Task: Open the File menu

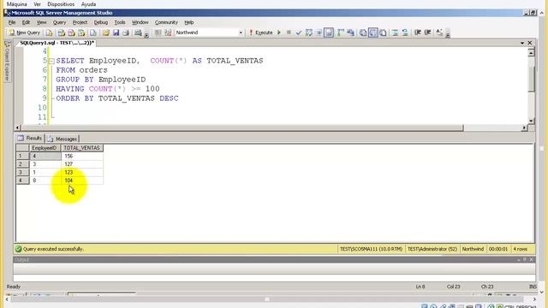Action: click(12, 22)
